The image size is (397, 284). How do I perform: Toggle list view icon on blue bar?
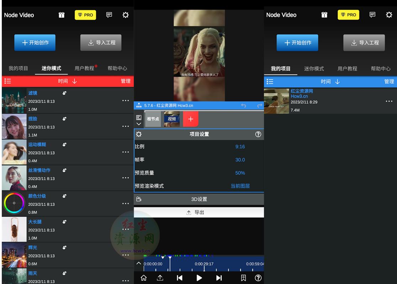(x=270, y=81)
